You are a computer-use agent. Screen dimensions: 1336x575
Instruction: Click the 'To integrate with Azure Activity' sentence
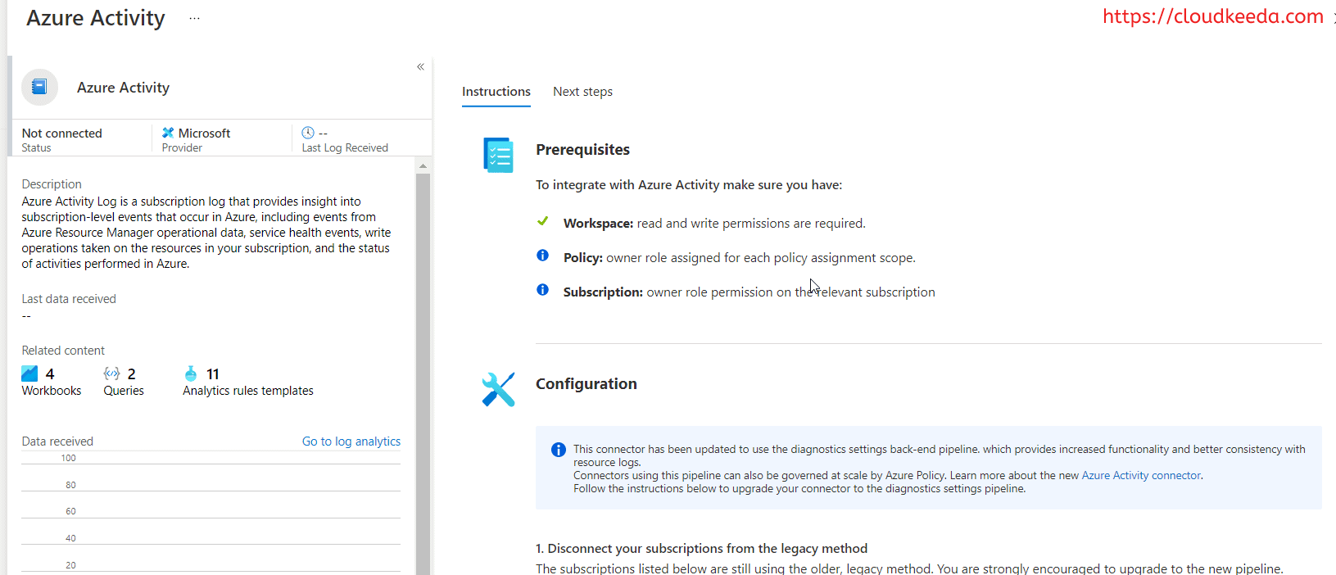(x=689, y=185)
